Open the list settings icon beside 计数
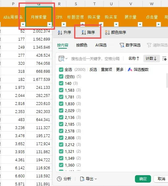Image resolution: width=168 pixels, height=186 pixels. coord(164,58)
